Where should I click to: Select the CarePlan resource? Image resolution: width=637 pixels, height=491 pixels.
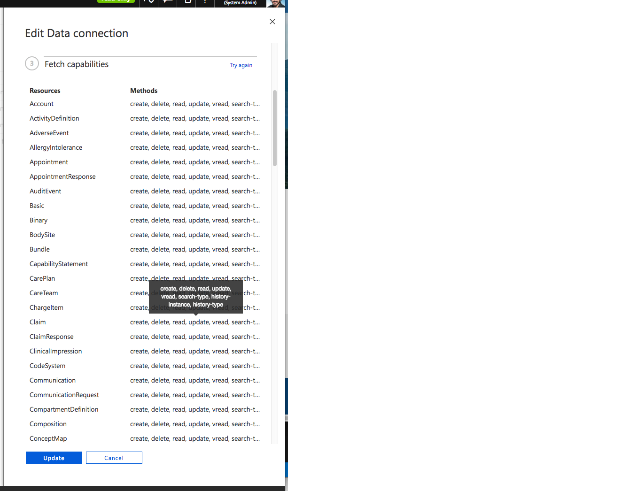click(42, 278)
